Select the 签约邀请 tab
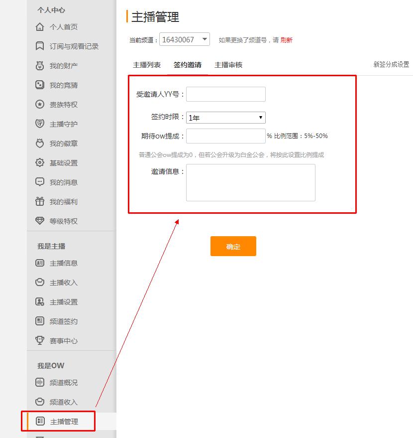 [x=188, y=65]
